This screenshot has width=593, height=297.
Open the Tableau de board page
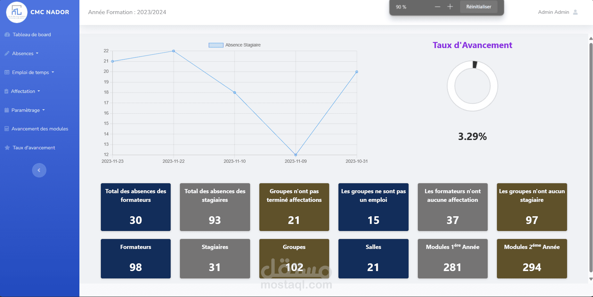point(32,35)
